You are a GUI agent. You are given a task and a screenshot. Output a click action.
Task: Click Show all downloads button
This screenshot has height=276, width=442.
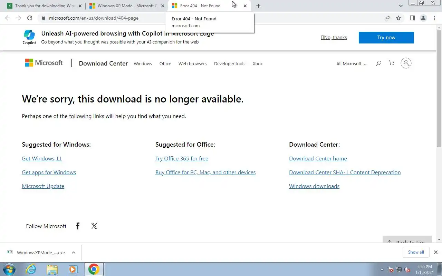pyautogui.click(x=416, y=252)
